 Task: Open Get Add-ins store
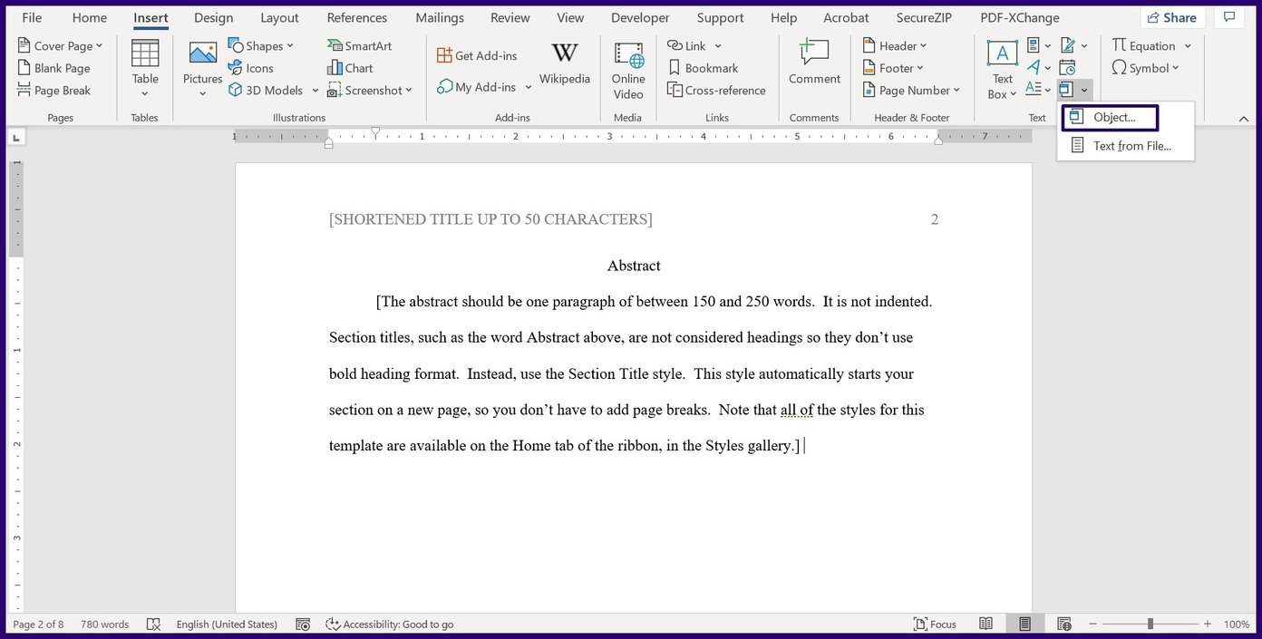click(x=477, y=55)
